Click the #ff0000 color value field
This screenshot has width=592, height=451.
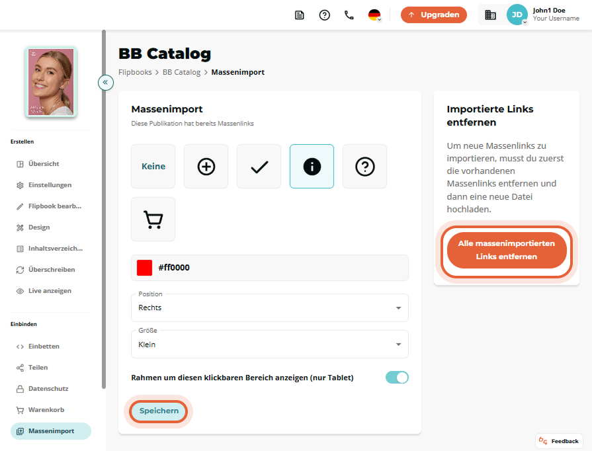[x=270, y=268]
